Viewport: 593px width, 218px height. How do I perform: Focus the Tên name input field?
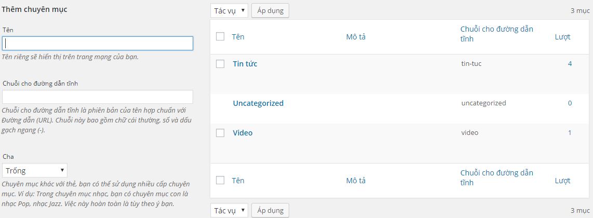[x=98, y=43]
